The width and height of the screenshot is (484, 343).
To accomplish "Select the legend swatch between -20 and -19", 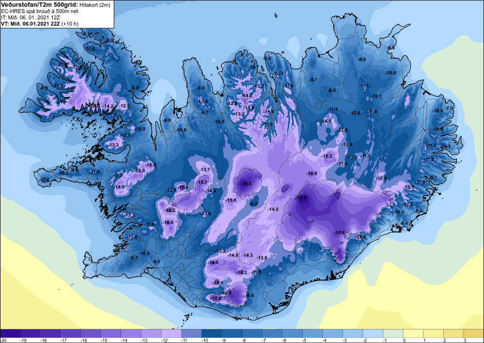I will click(x=10, y=333).
